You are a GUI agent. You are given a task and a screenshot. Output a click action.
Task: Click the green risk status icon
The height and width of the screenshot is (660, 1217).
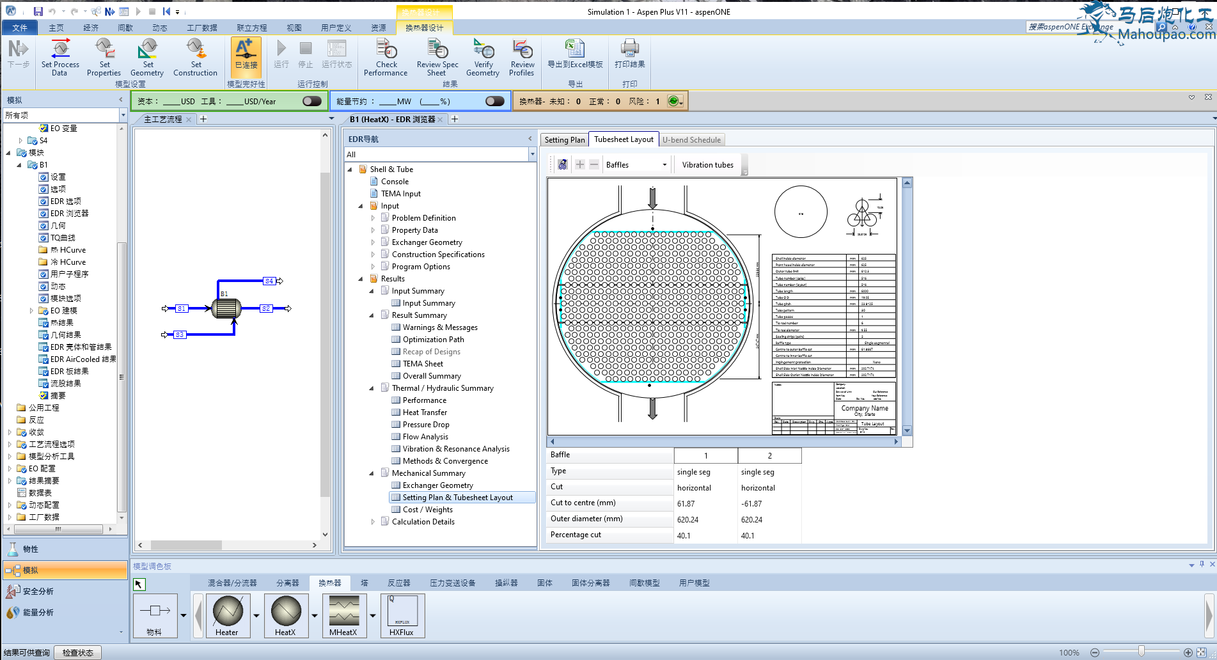[x=673, y=101]
